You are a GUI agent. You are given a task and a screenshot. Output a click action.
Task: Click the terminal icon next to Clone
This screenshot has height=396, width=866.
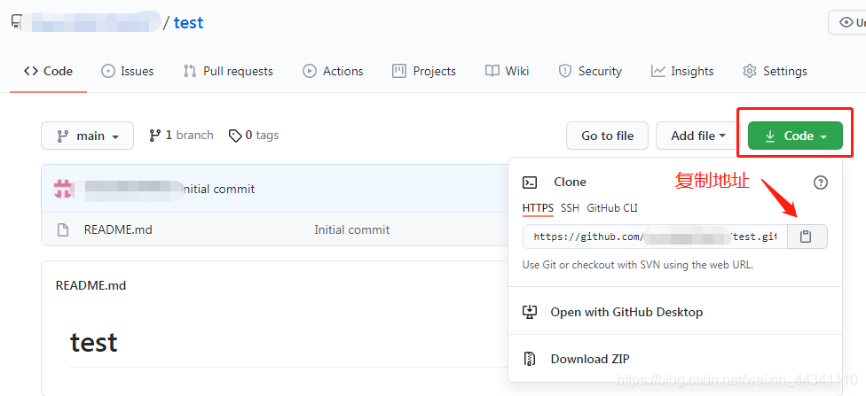point(530,182)
